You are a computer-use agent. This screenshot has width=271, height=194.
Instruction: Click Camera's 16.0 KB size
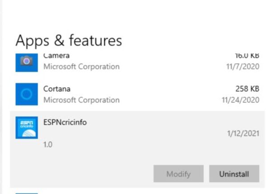[247, 56]
